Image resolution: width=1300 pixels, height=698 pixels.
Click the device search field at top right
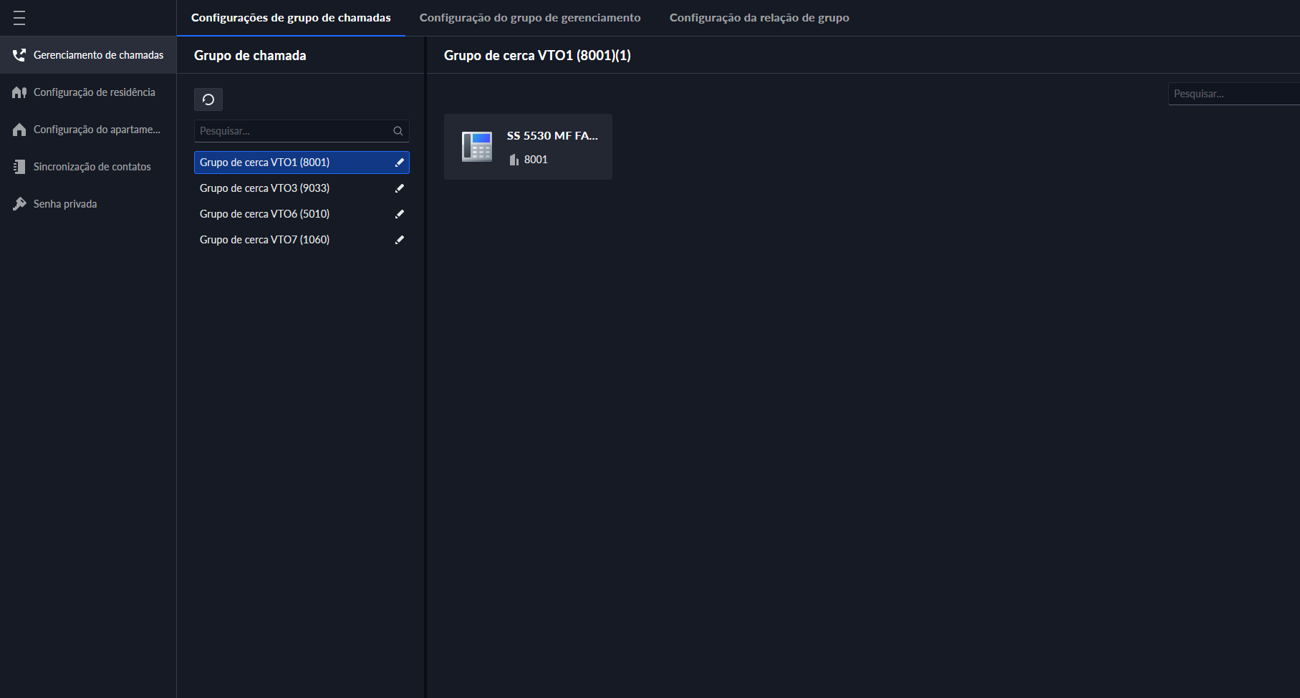pyautogui.click(x=1232, y=94)
